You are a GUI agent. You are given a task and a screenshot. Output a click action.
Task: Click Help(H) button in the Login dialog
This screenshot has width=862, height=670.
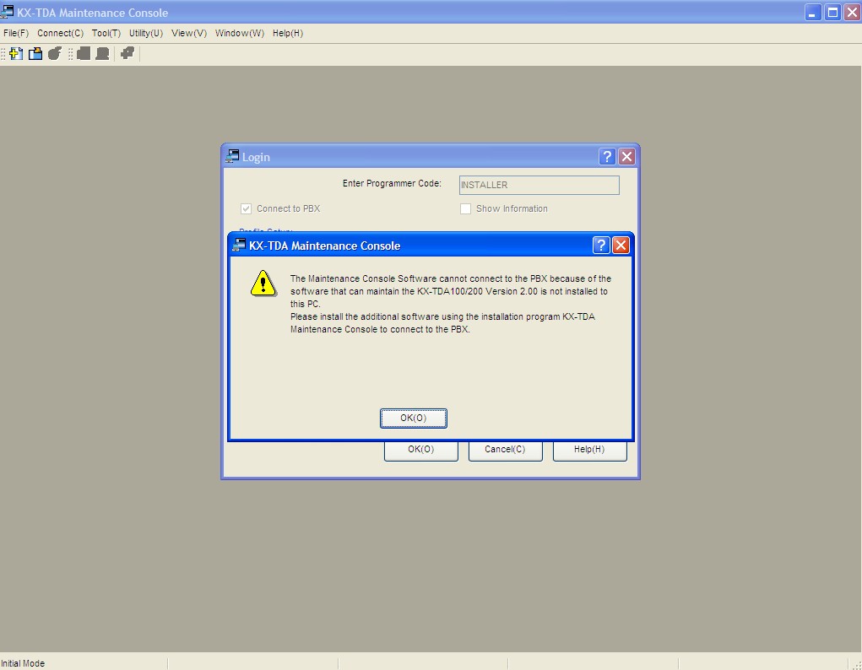pyautogui.click(x=590, y=451)
